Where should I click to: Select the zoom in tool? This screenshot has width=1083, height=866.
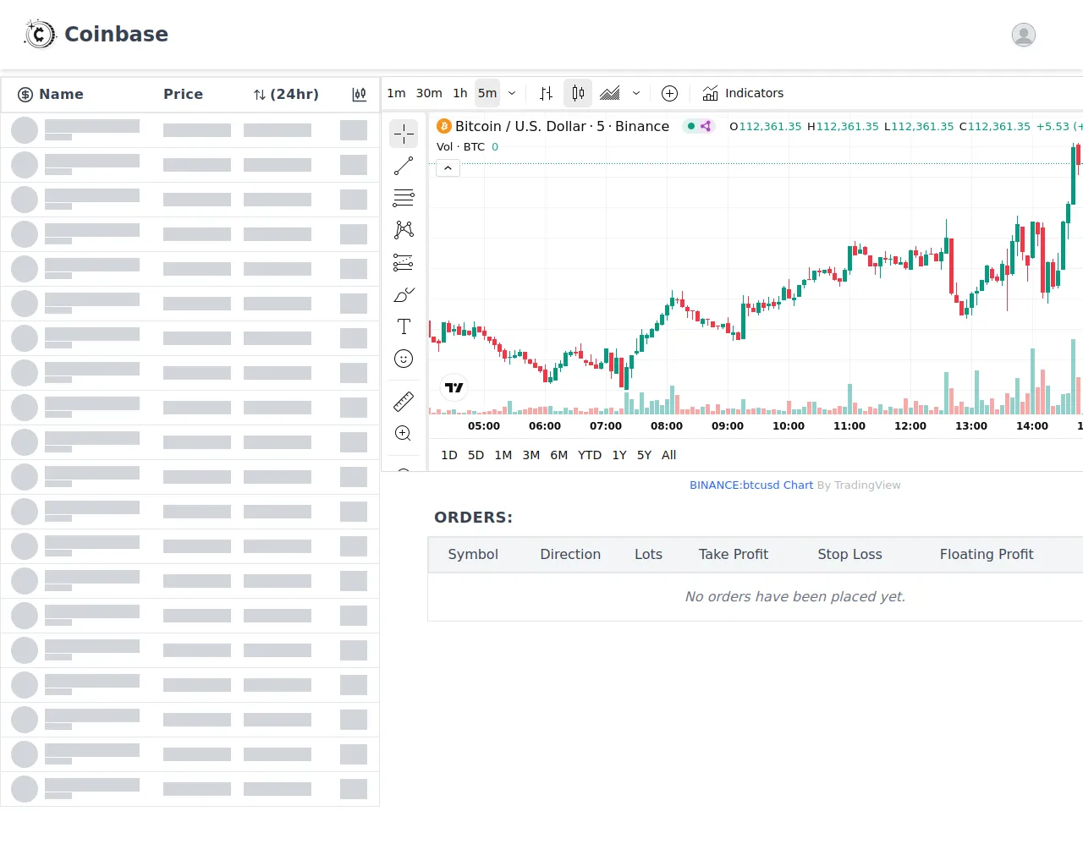404,433
